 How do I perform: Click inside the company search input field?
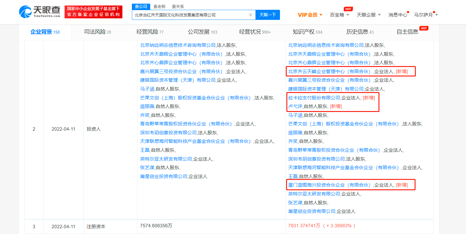(190, 15)
